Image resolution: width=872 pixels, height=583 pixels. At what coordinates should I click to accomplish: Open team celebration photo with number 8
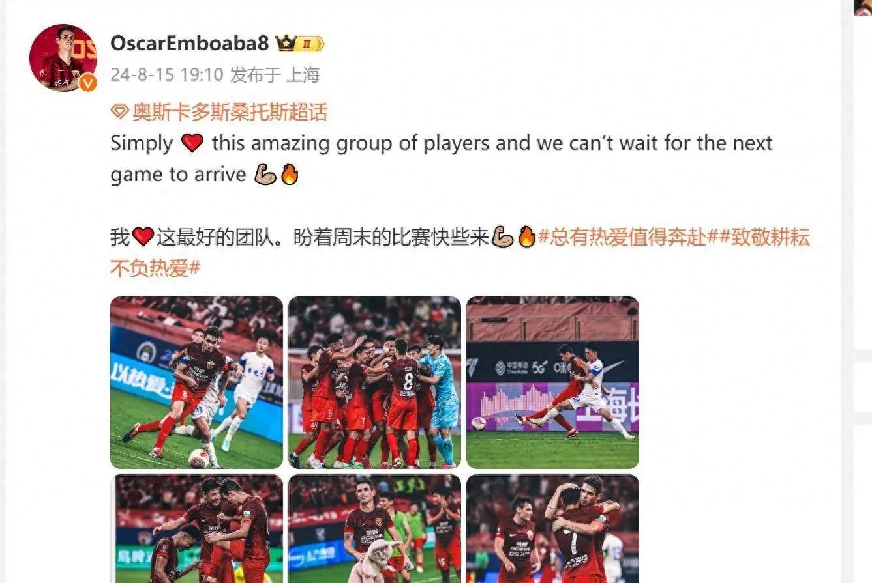click(374, 382)
